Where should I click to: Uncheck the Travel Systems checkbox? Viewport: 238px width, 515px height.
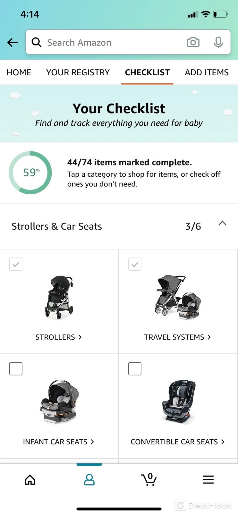(x=135, y=264)
